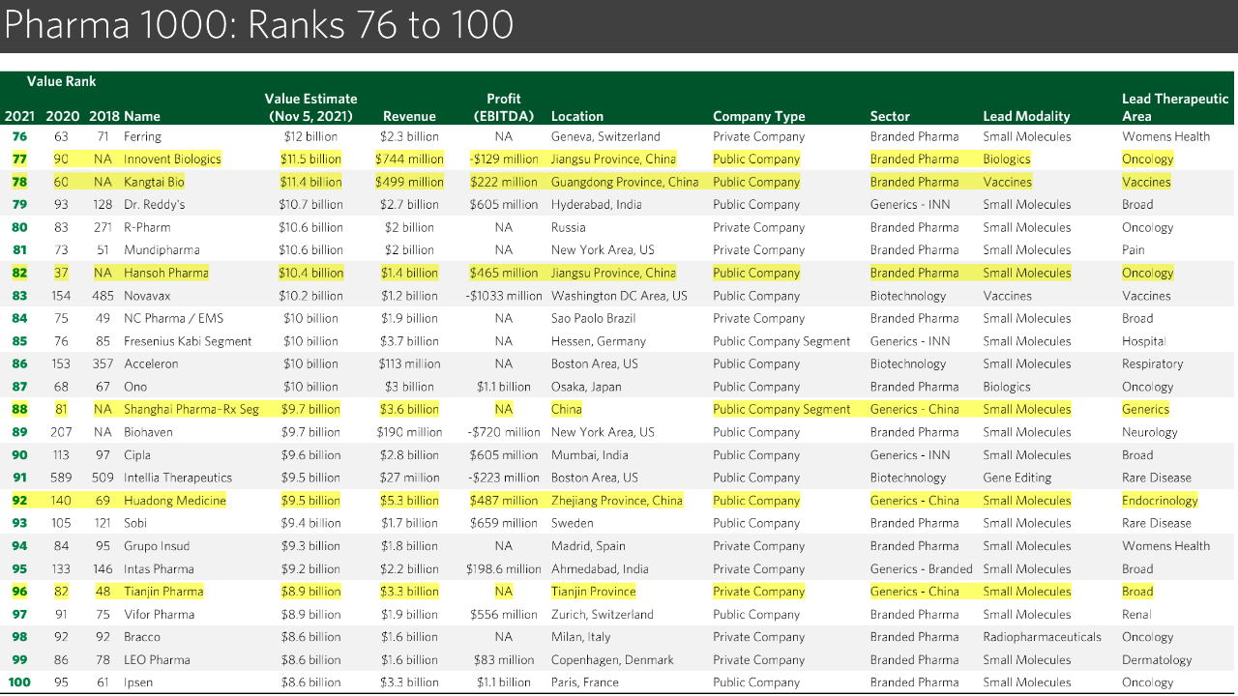
Task: Click the 'Radiopharmaceuticals' modality cell
Action: click(x=1042, y=637)
